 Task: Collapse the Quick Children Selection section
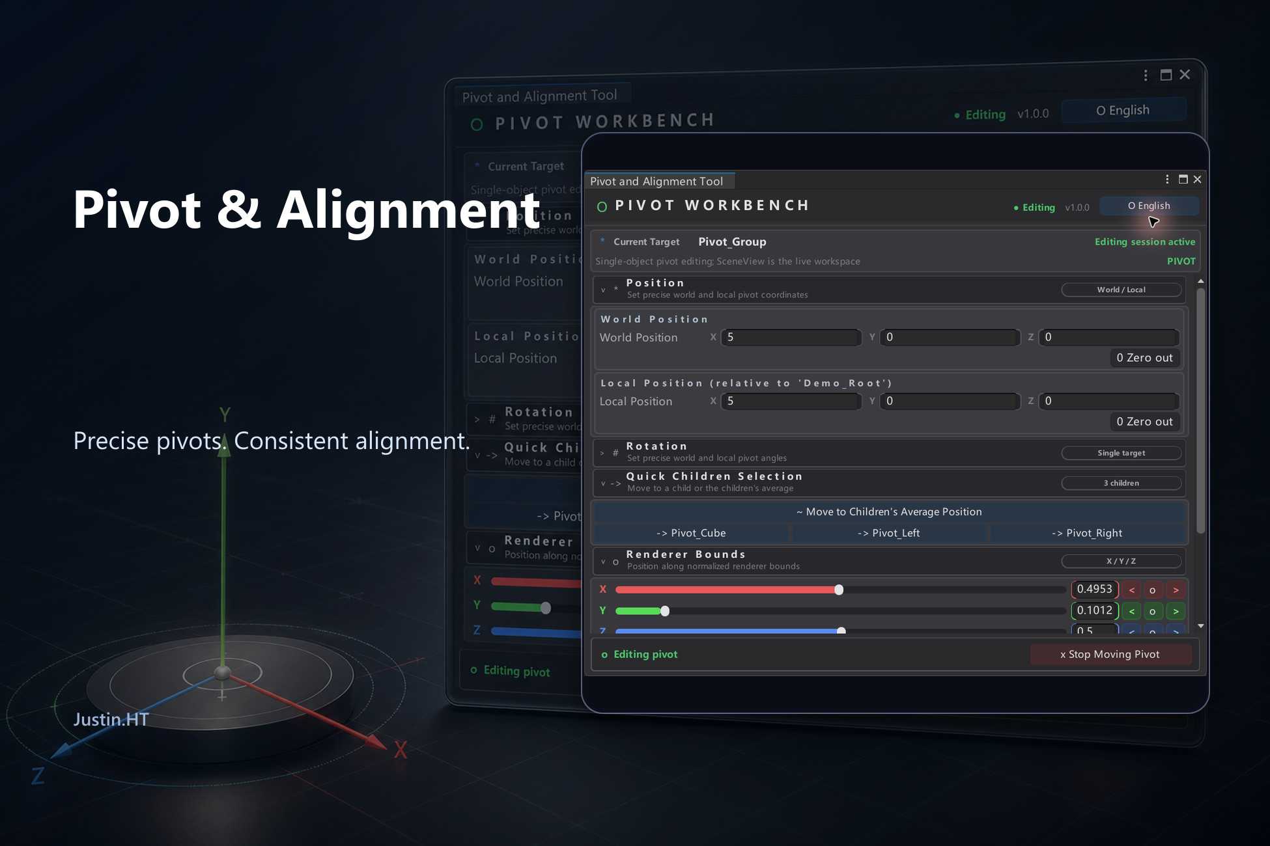click(602, 483)
